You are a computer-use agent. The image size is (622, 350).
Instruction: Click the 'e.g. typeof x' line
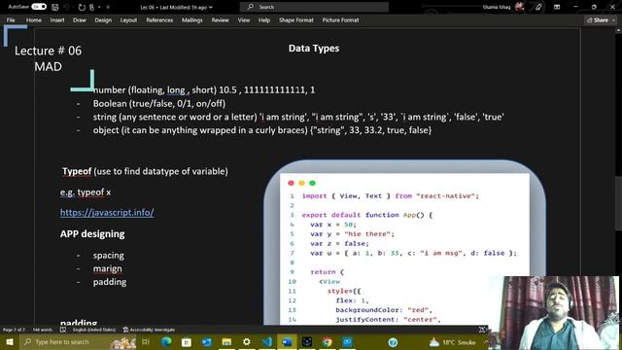coord(86,192)
